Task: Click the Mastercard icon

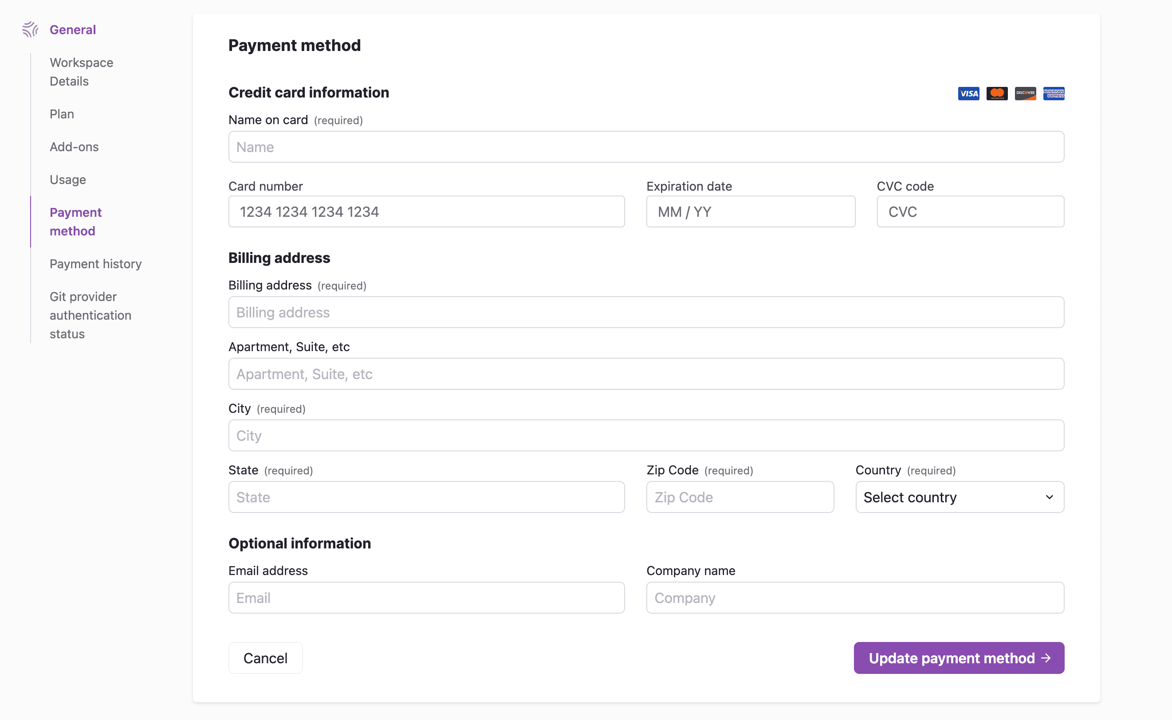Action: click(997, 94)
